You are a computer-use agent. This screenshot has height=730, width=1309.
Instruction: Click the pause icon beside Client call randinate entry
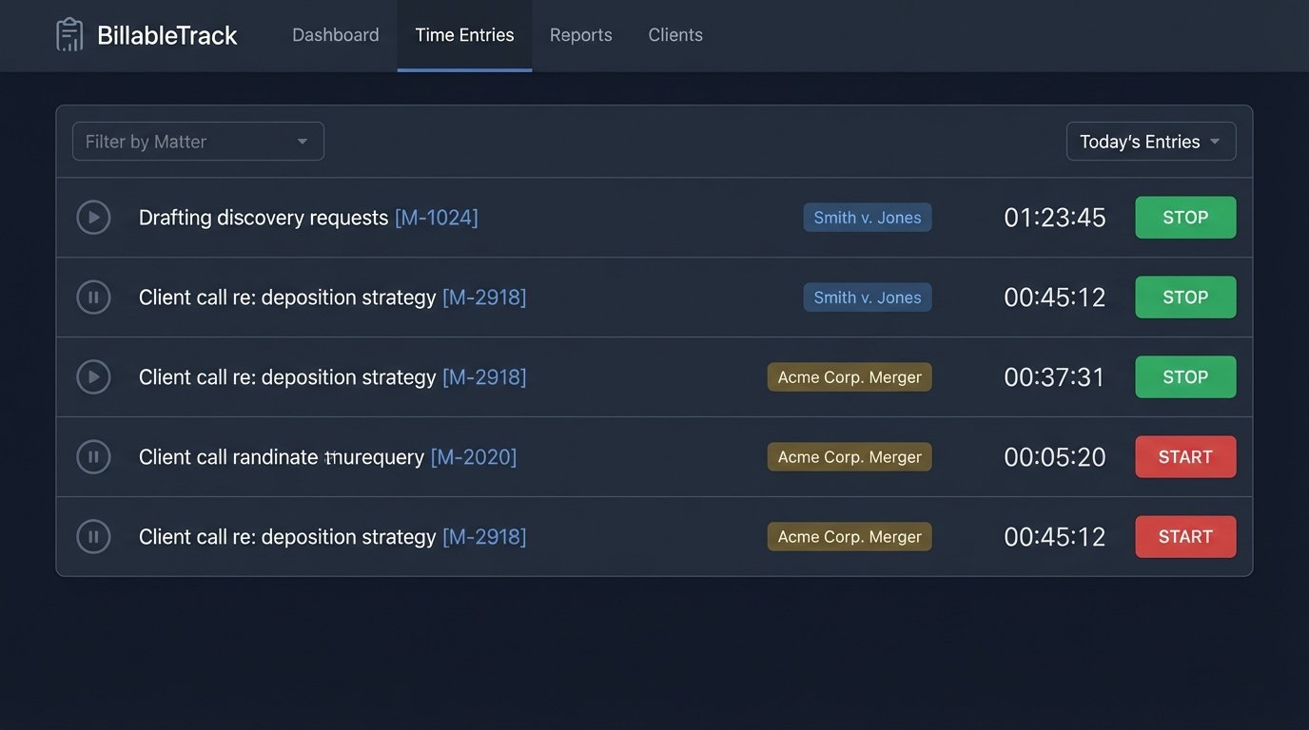(93, 456)
